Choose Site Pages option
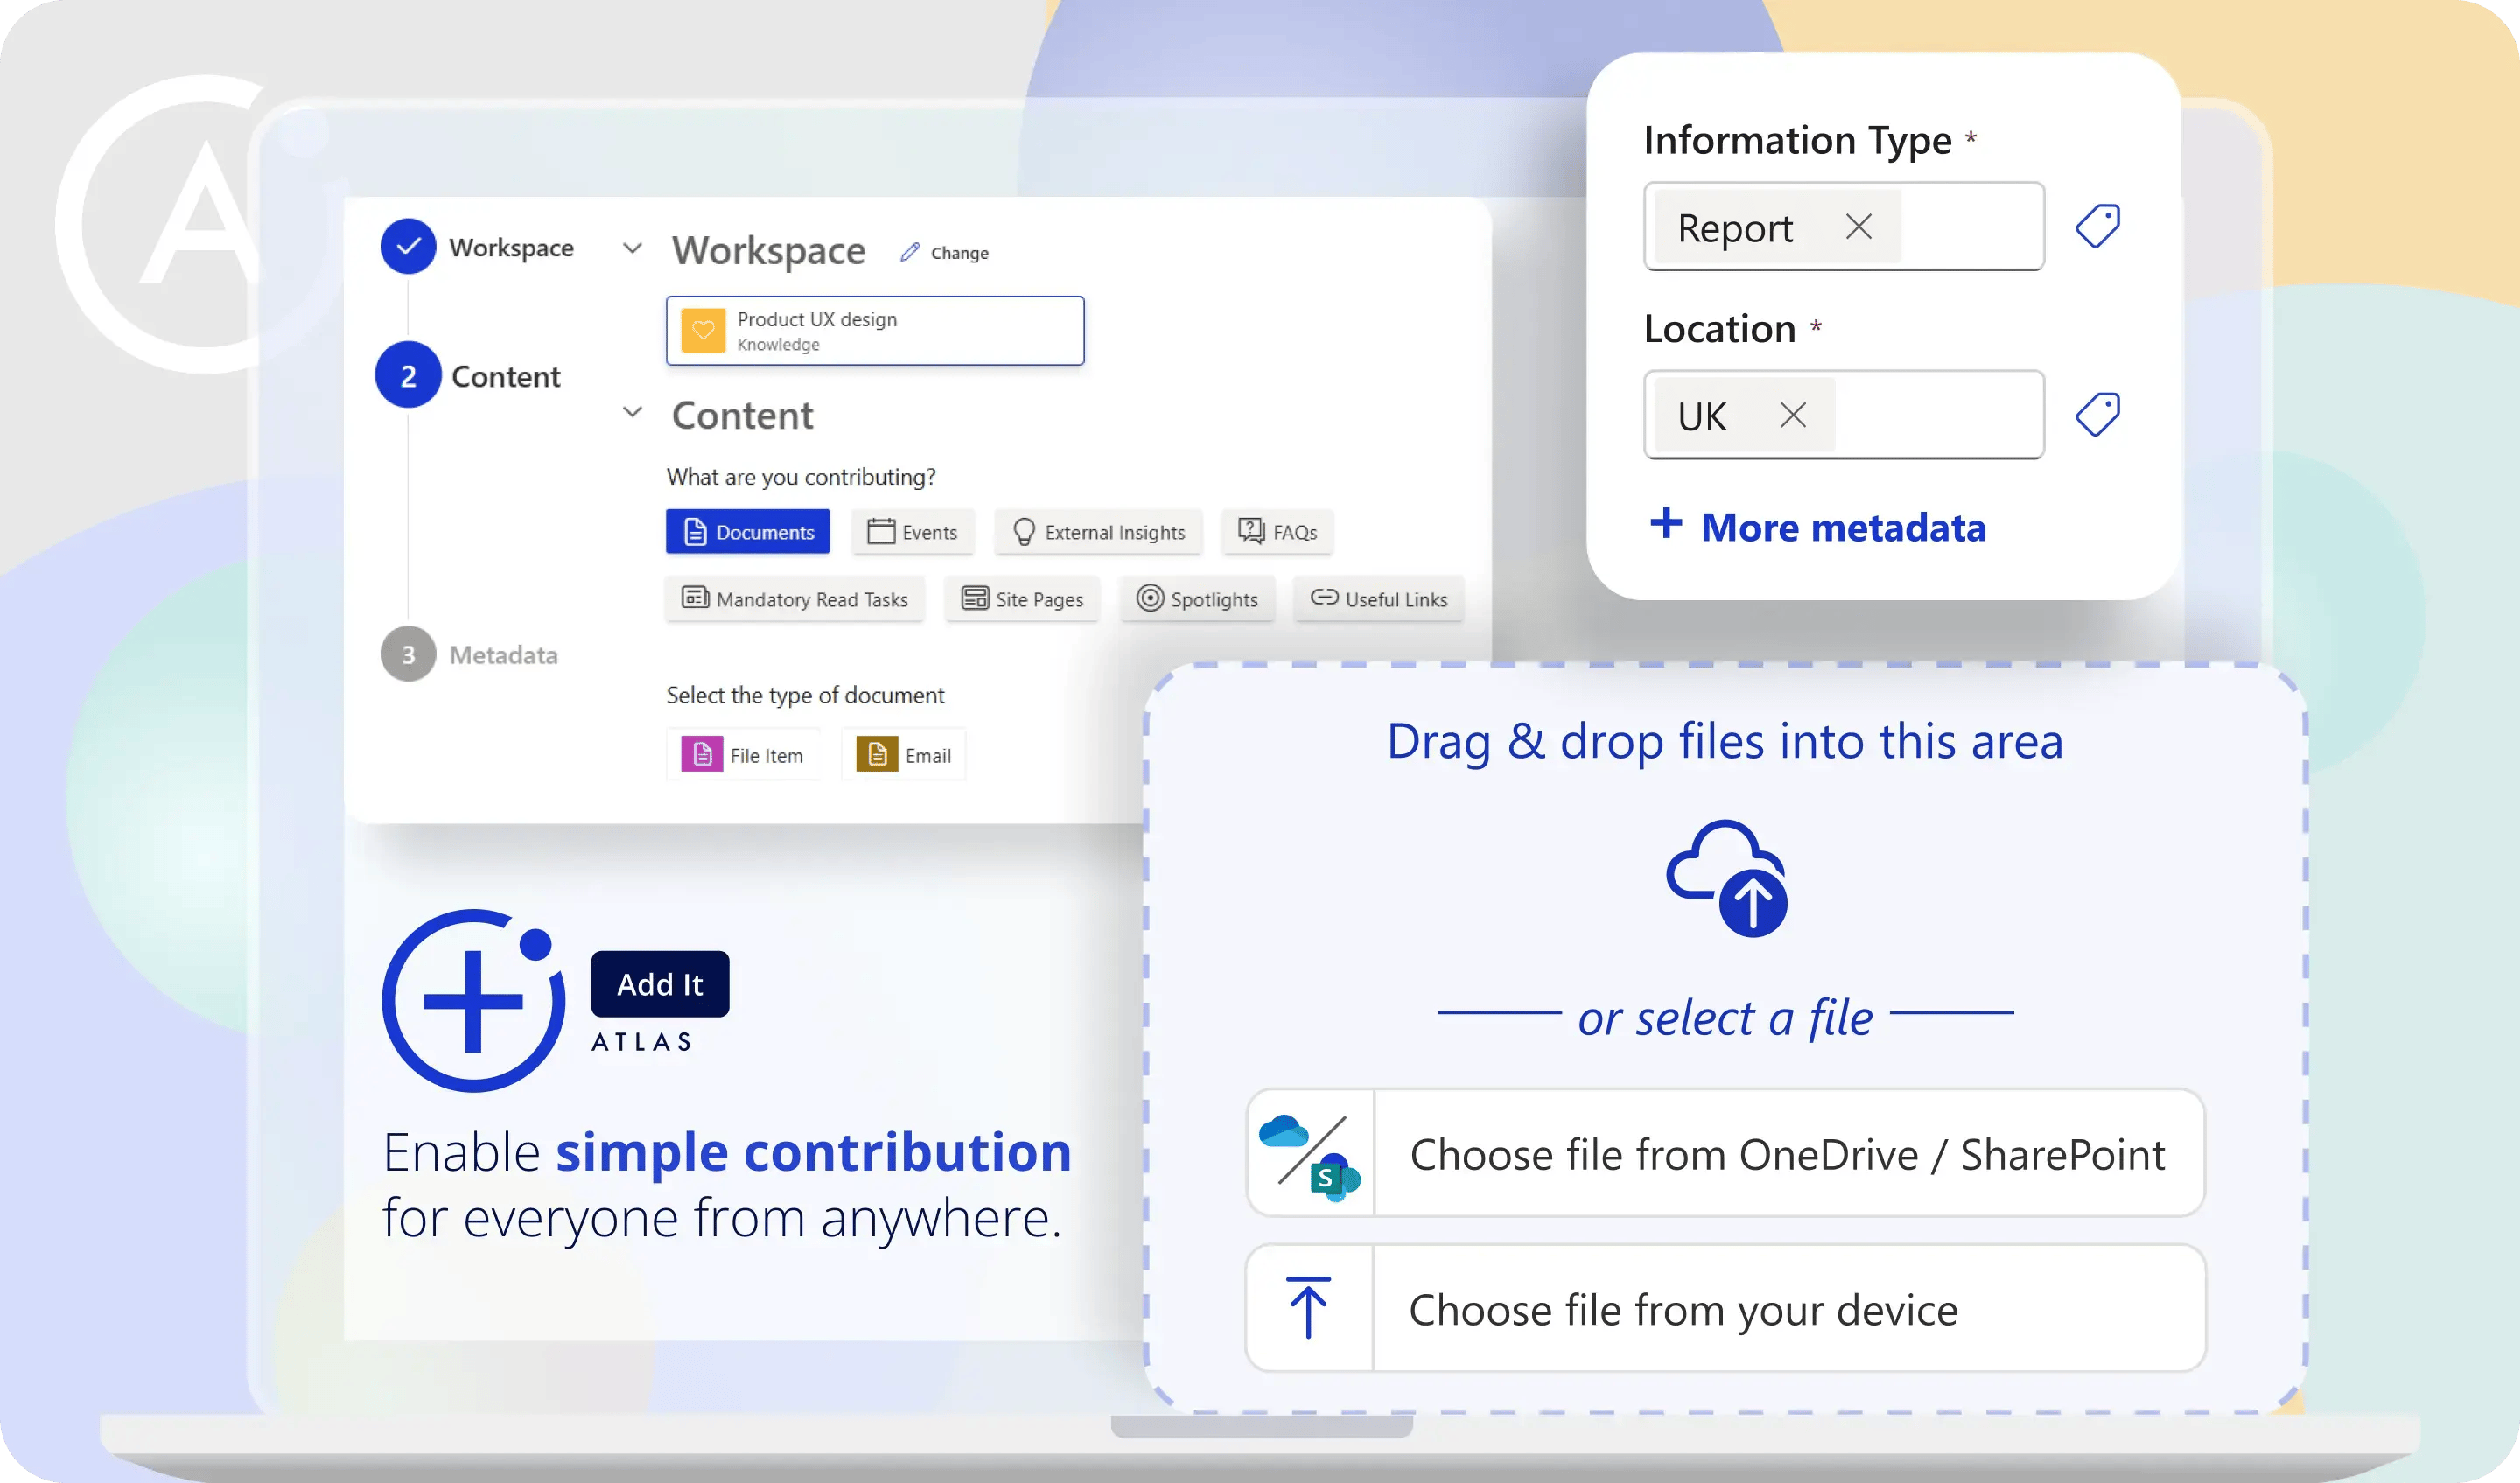The image size is (2520, 1483). (x=1022, y=599)
